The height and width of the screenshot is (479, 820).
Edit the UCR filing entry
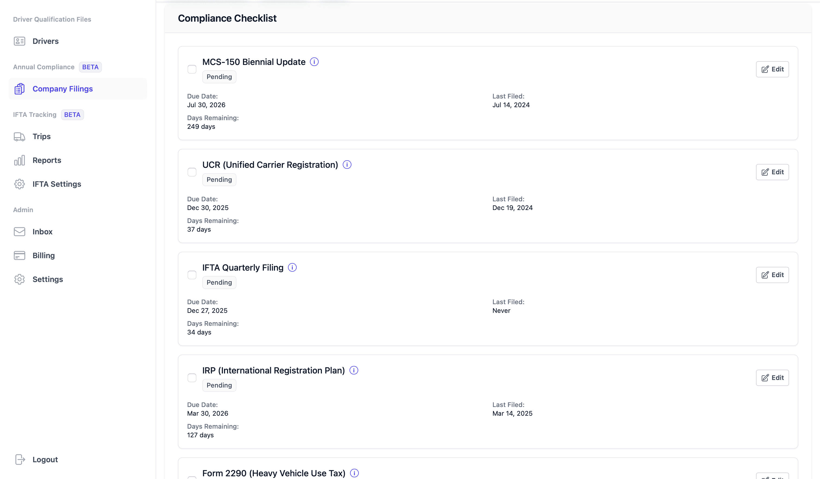(772, 172)
